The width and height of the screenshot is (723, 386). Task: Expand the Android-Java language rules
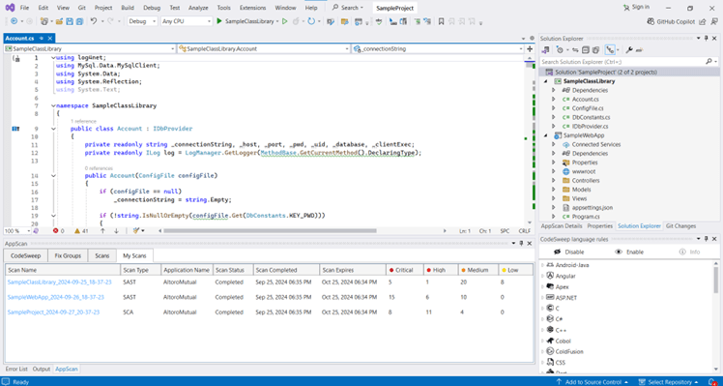coord(542,265)
